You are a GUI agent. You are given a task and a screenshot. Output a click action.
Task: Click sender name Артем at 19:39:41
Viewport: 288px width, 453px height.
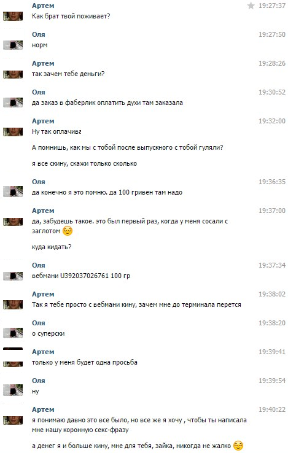[x=43, y=352]
